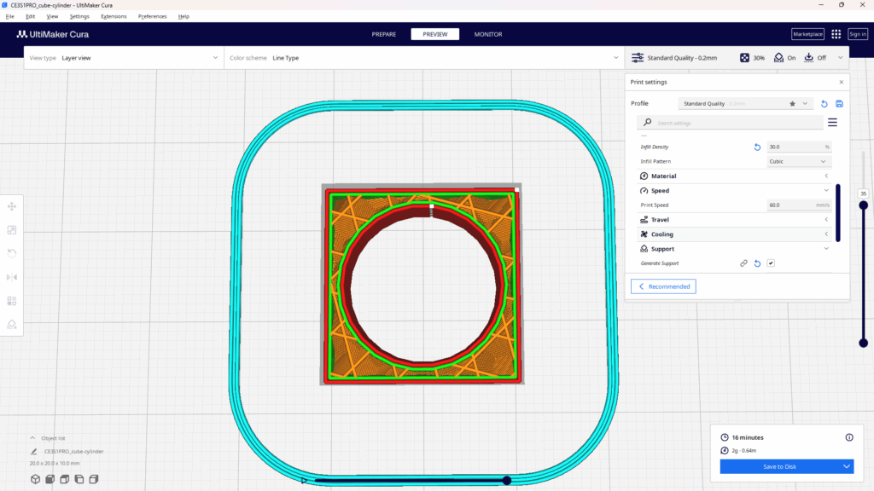Reset Infill Density to default value

(x=757, y=147)
